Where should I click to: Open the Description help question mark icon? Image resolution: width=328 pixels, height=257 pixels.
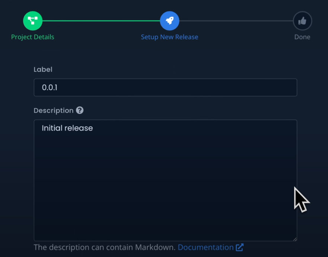(80, 110)
